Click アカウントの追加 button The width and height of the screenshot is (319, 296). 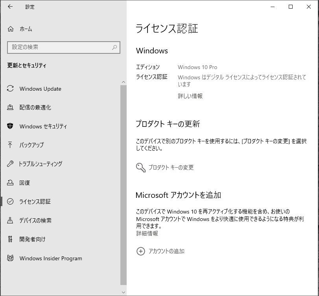pyautogui.click(x=166, y=251)
